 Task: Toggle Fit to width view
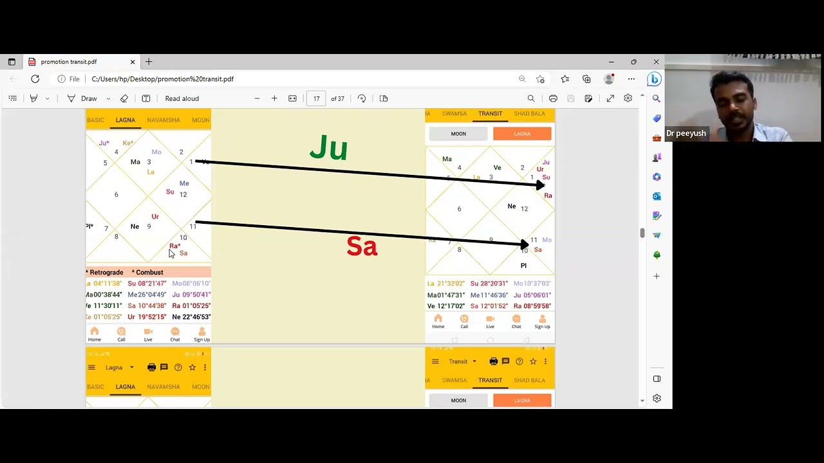(292, 98)
